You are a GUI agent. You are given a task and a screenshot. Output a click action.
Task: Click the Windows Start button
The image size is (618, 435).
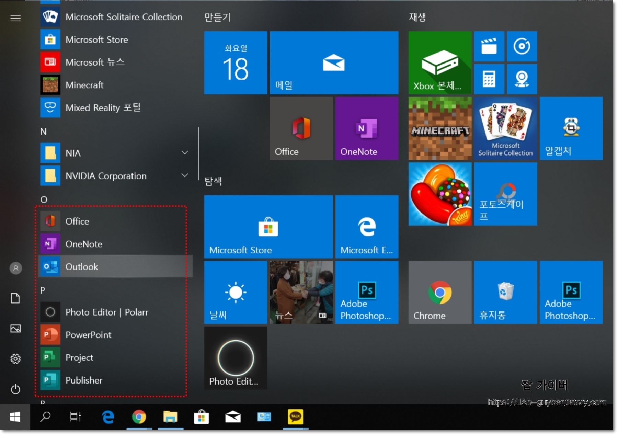click(x=15, y=417)
